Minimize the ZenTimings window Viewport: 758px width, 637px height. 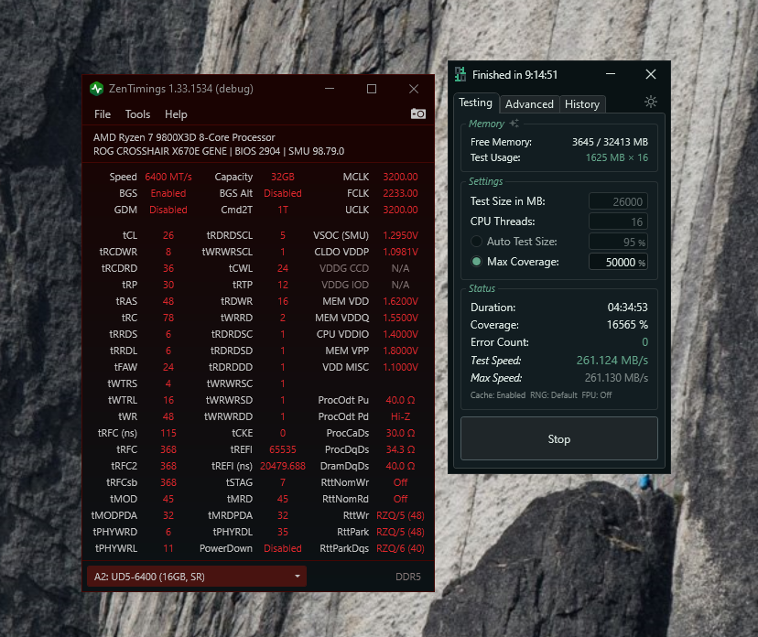click(330, 89)
